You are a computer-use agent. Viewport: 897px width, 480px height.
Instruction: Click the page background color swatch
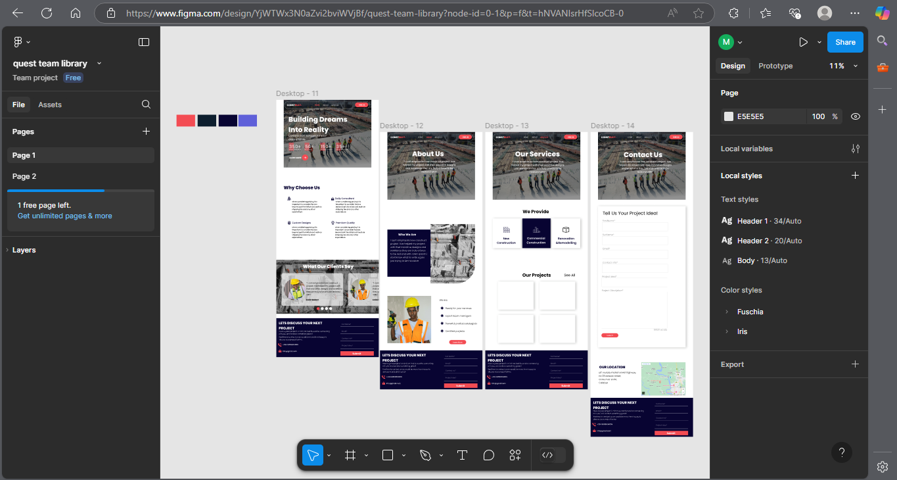coord(729,116)
